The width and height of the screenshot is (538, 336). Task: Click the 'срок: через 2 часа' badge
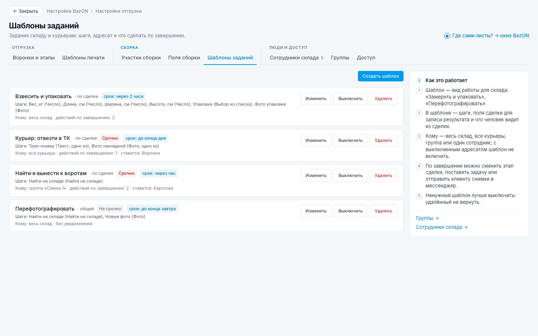point(123,96)
